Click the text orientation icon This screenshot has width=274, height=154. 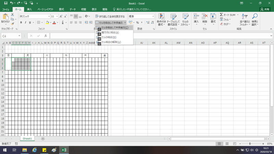click(x=87, y=16)
